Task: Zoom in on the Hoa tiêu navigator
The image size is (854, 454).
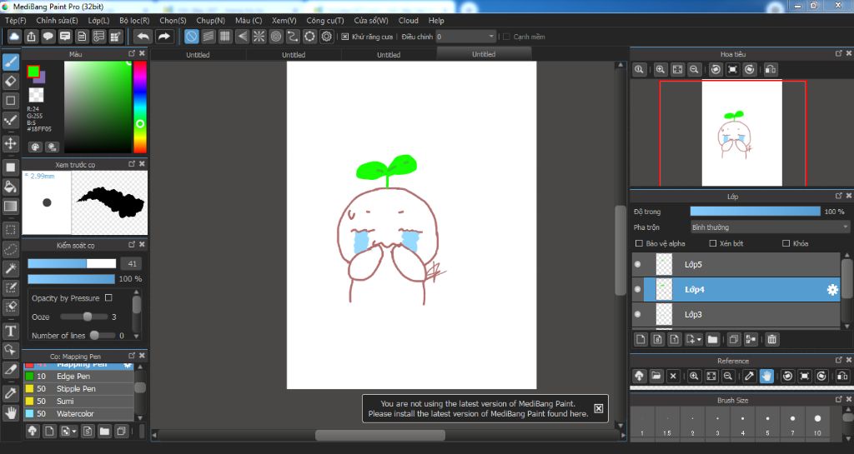Action: click(661, 70)
